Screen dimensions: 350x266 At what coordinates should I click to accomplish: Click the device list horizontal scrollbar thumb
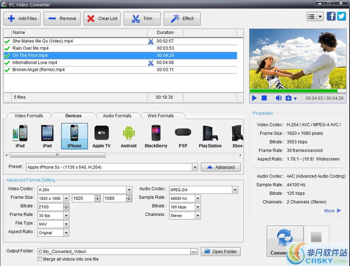coord(58,155)
